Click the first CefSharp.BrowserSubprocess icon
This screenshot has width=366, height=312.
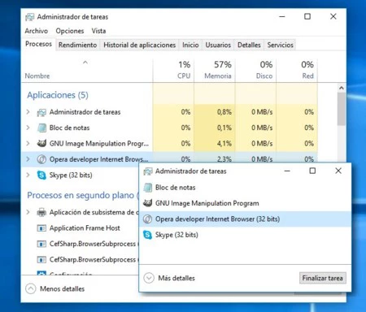(41, 244)
